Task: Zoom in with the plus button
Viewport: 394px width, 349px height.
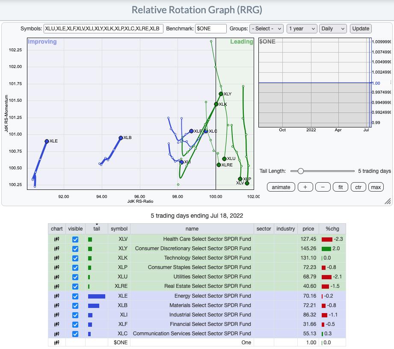Action: click(305, 187)
